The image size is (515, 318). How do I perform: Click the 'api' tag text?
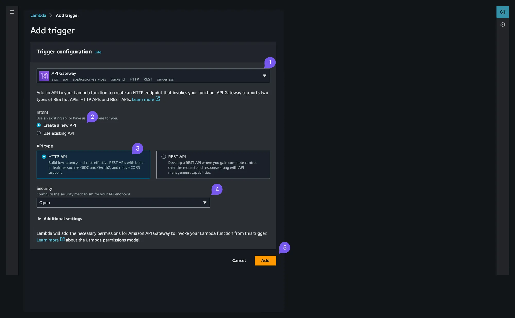[65, 79]
